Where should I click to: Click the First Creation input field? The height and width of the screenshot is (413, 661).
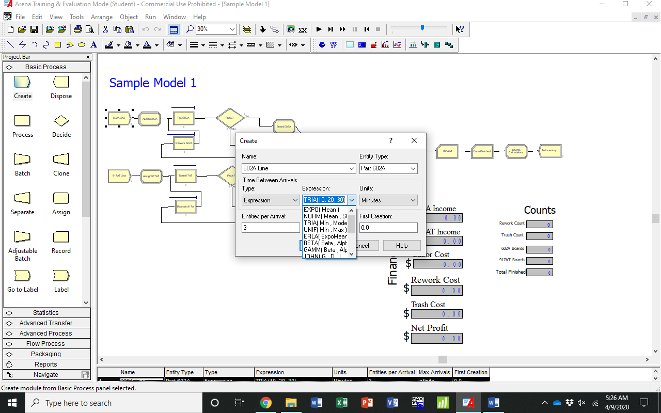click(x=388, y=228)
